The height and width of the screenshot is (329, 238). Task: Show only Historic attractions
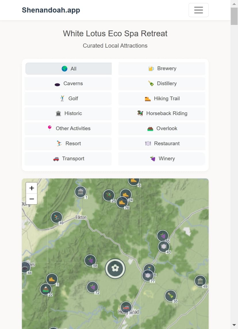click(68, 114)
